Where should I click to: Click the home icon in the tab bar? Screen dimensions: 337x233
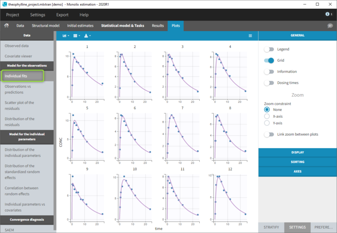pyautogui.click(x=7, y=25)
